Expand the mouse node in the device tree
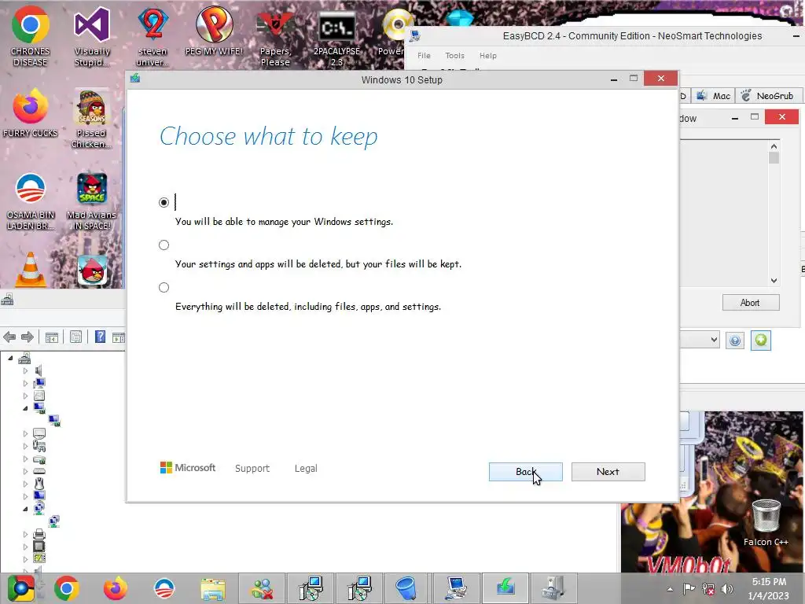The height and width of the screenshot is (604, 805). point(26,484)
